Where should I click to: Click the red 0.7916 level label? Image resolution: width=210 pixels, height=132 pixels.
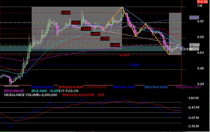[105, 39]
